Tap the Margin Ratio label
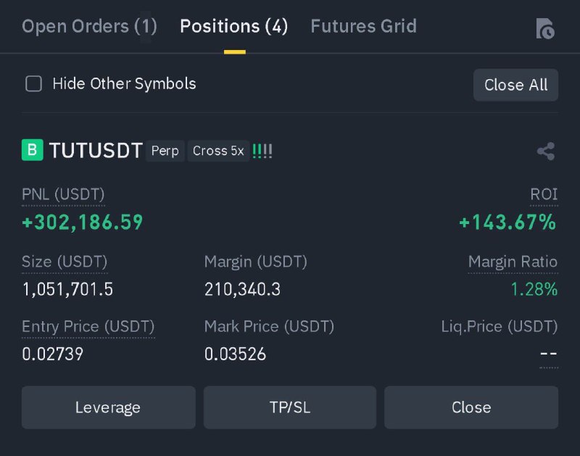The image size is (580, 456). point(513,262)
